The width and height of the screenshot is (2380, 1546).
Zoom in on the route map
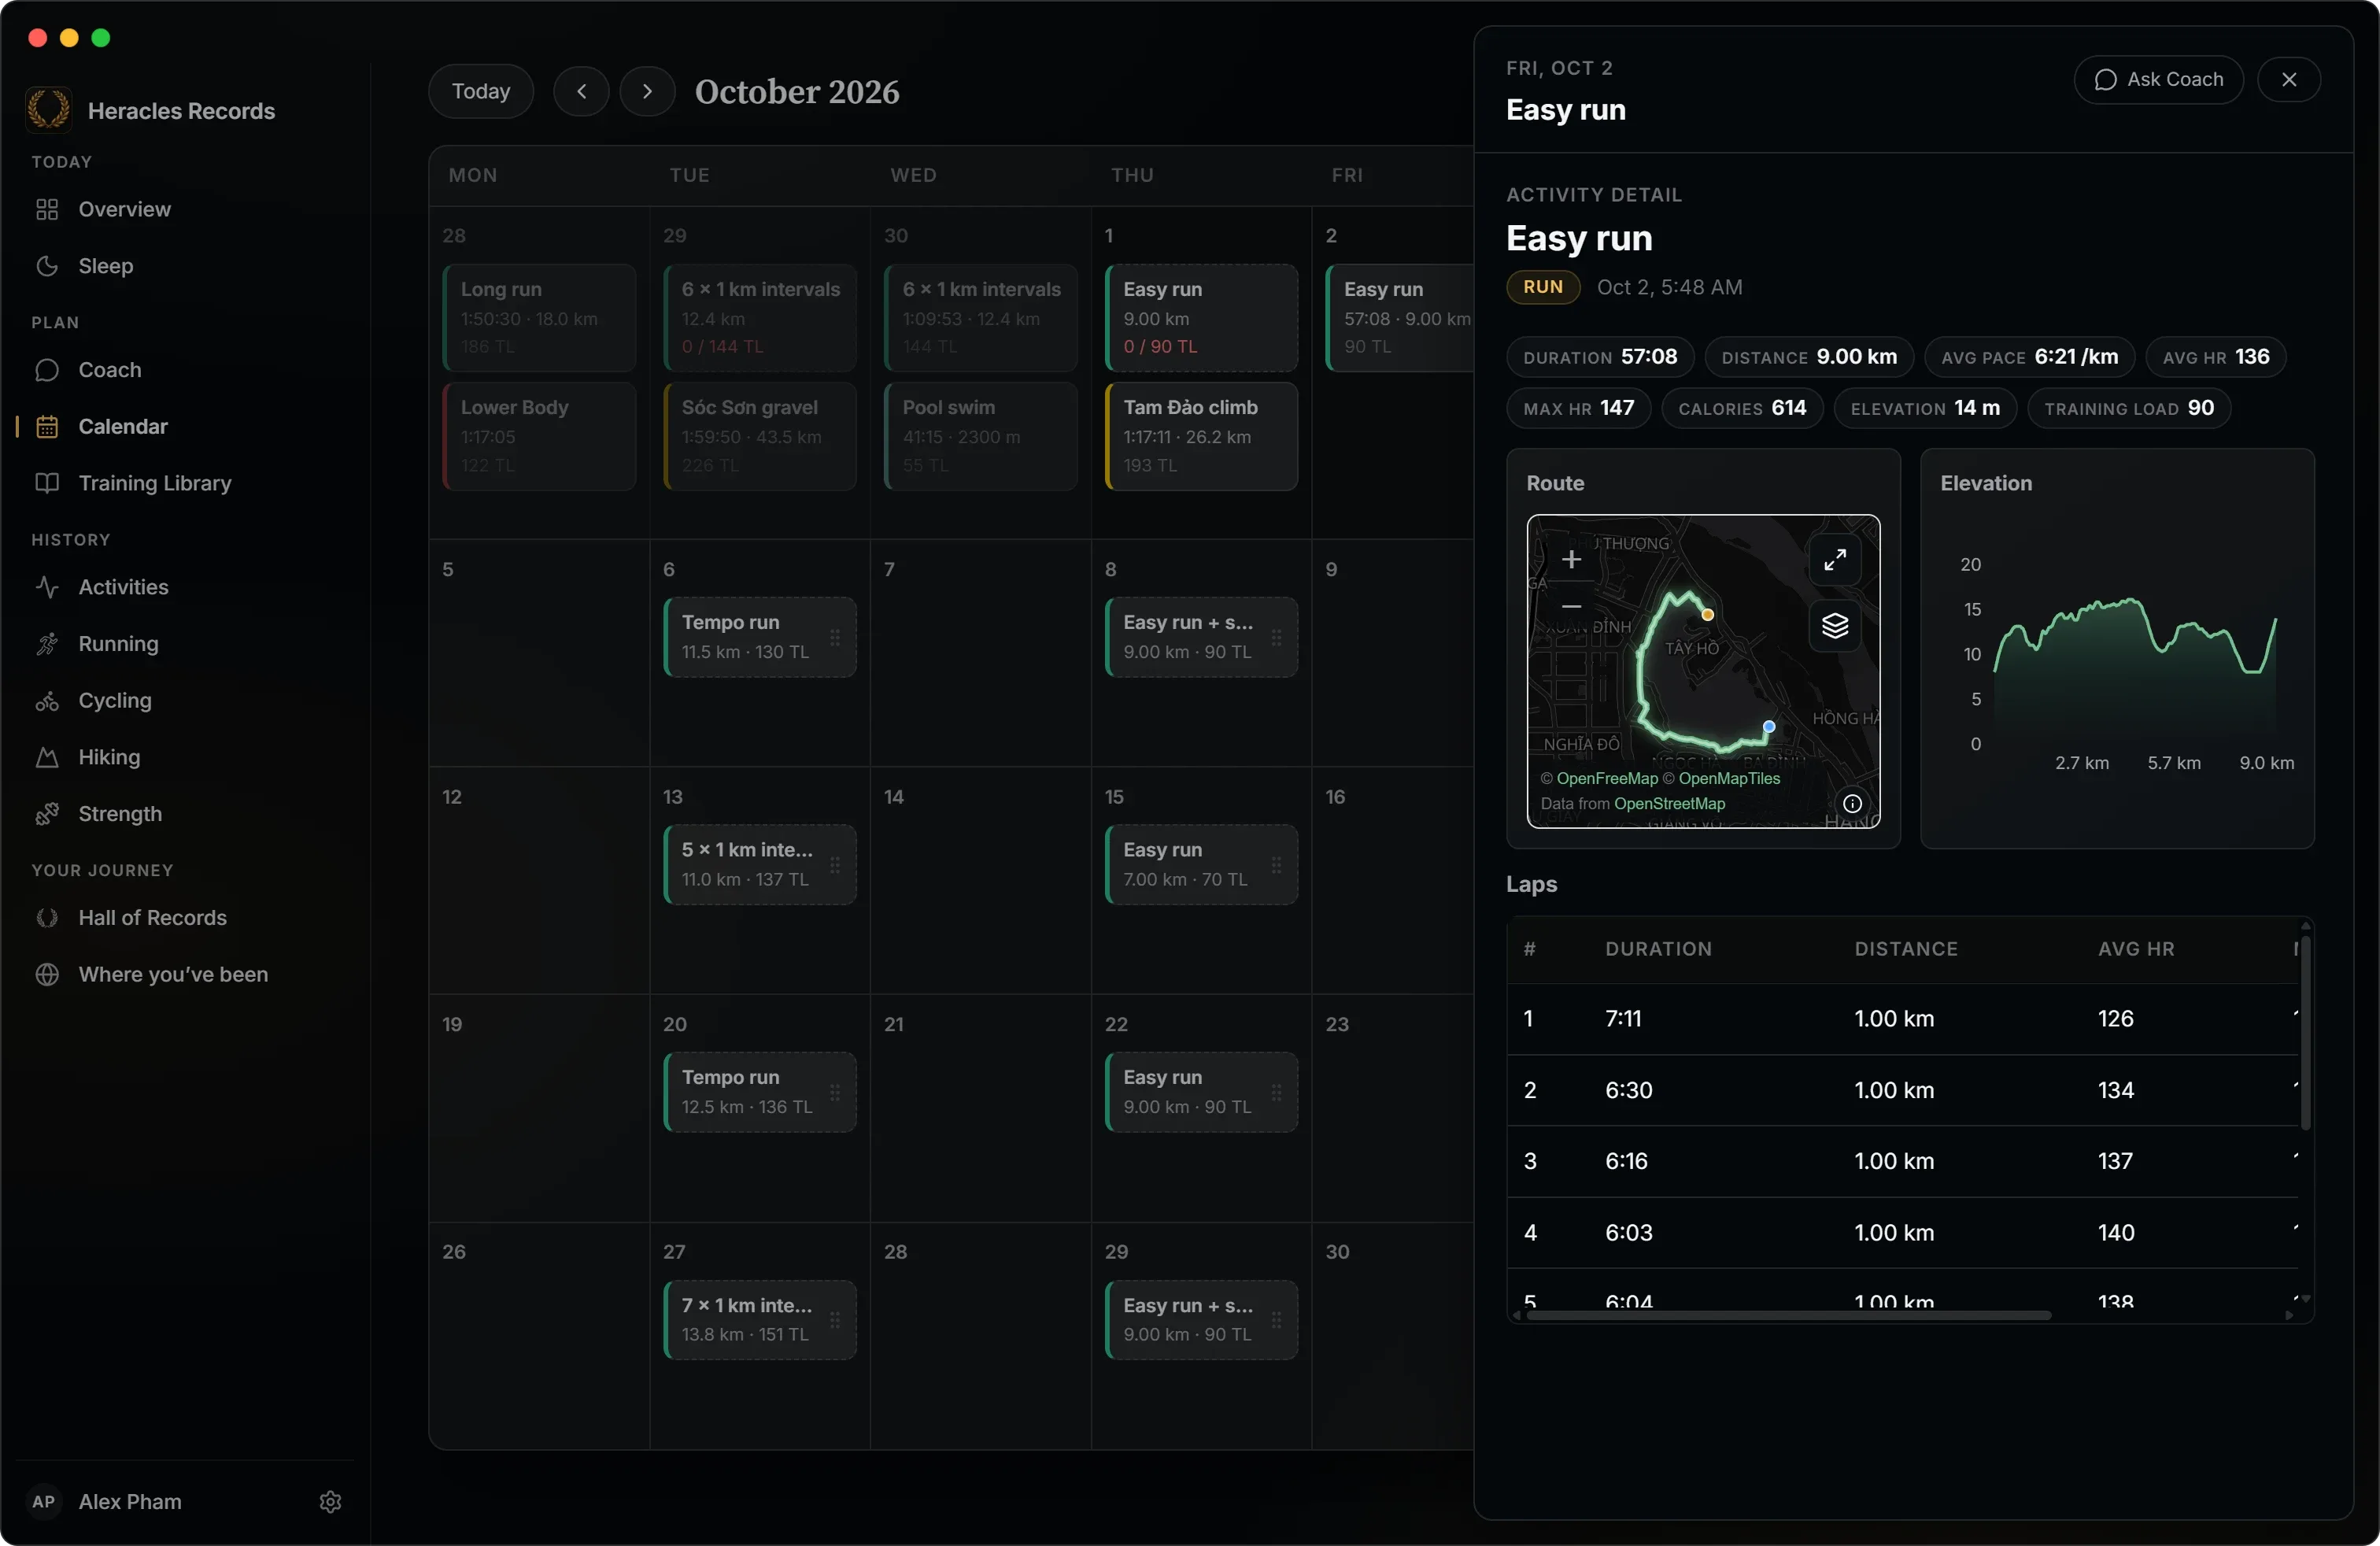click(x=1571, y=559)
